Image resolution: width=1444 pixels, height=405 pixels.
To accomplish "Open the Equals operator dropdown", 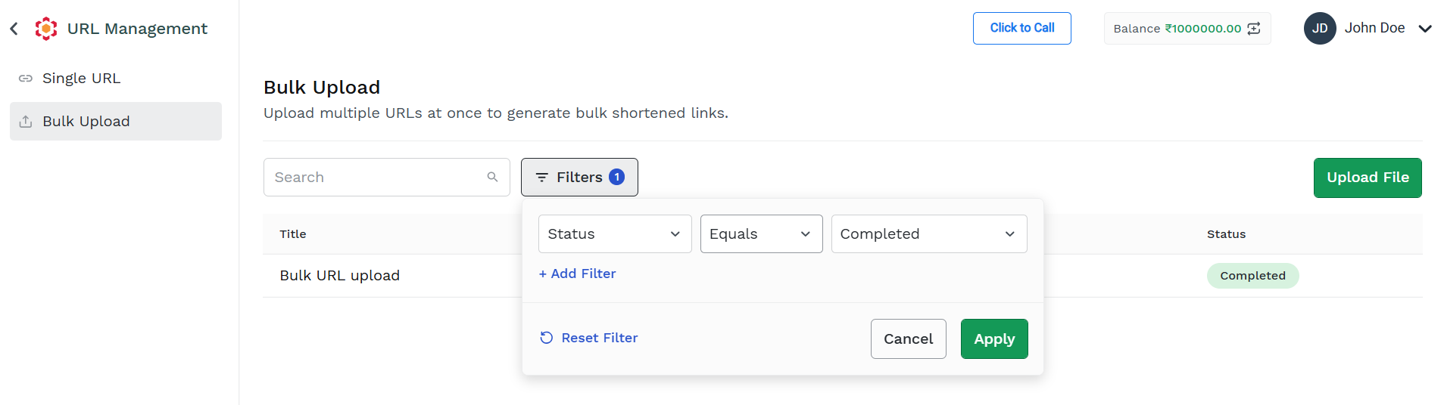I will coord(761,234).
